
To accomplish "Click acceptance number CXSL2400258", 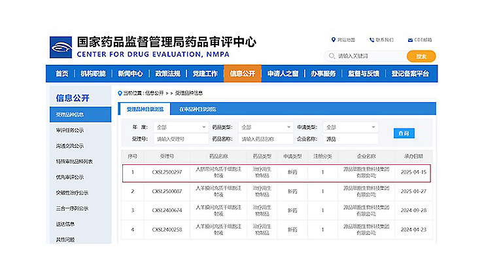I will [167, 230].
